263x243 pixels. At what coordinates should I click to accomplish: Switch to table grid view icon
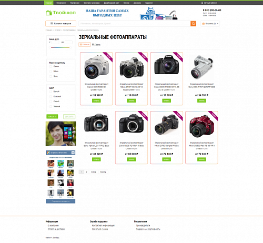[x=80, y=45]
